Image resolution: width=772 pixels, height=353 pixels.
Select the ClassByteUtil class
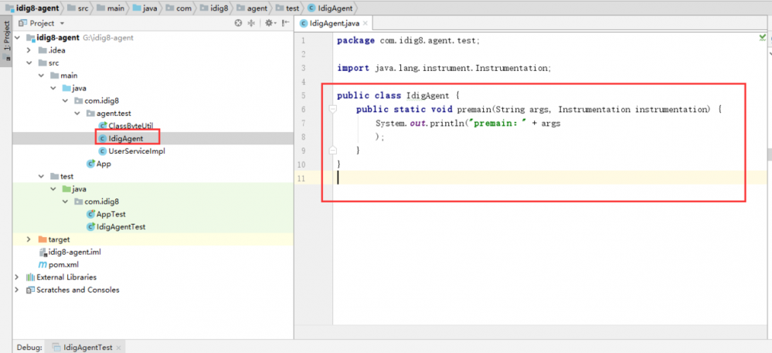(130, 126)
